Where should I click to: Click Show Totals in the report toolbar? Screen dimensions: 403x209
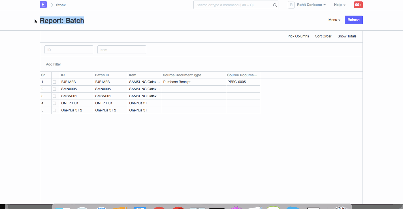(x=347, y=36)
